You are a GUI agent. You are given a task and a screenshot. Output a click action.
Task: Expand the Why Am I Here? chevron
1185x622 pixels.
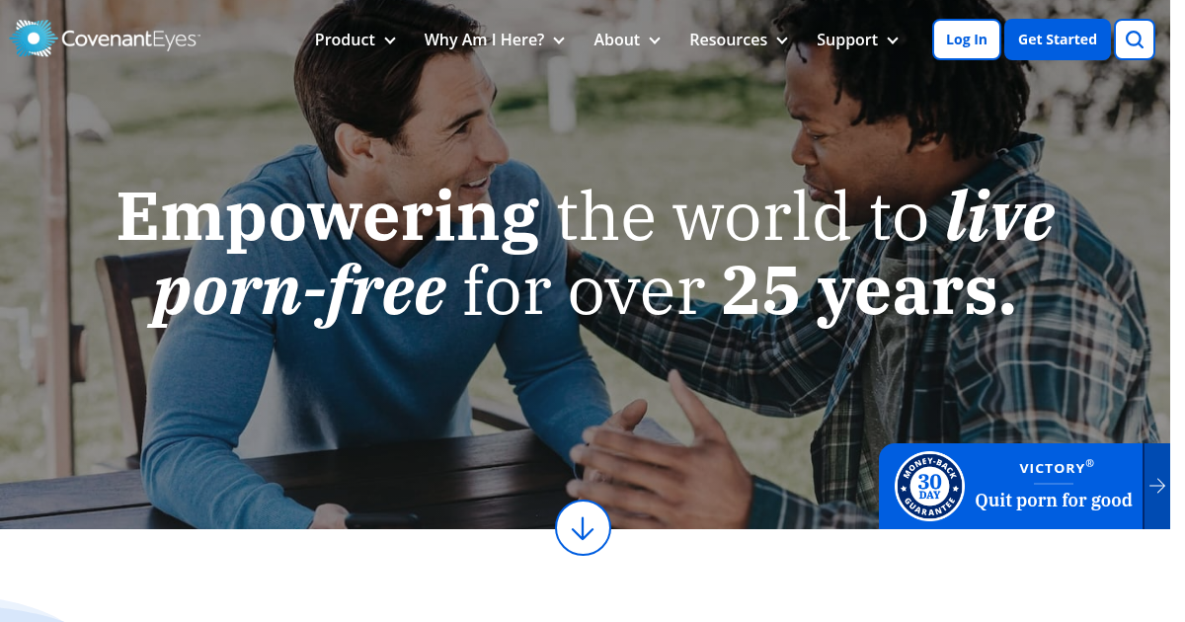pos(559,40)
